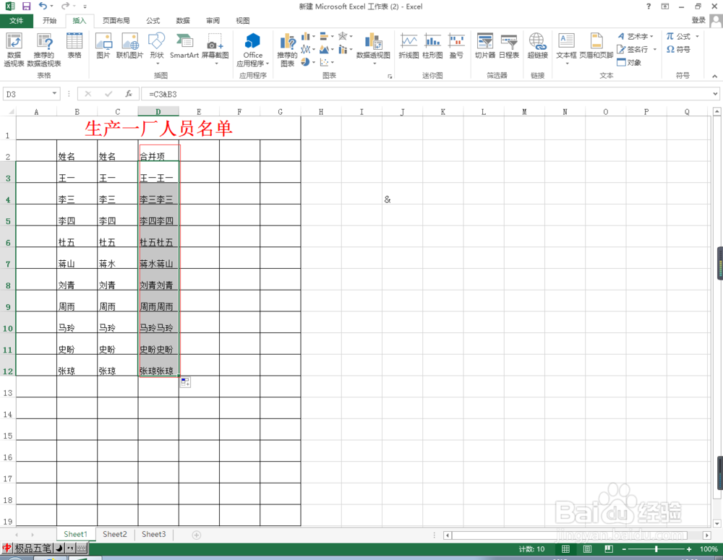The image size is (723, 560).
Task: Open the Auto Fill Options icon below D12
Action: tap(185, 382)
